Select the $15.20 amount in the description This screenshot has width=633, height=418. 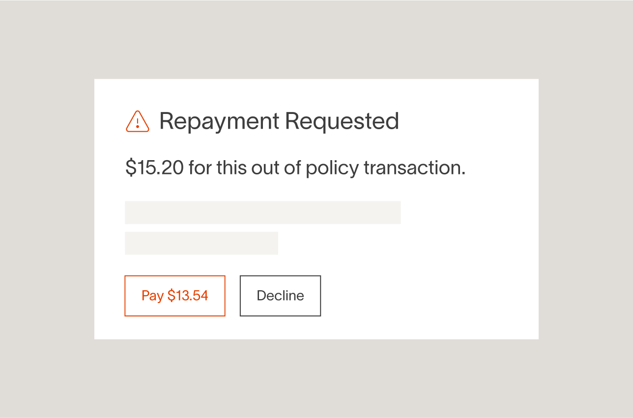pyautogui.click(x=154, y=168)
